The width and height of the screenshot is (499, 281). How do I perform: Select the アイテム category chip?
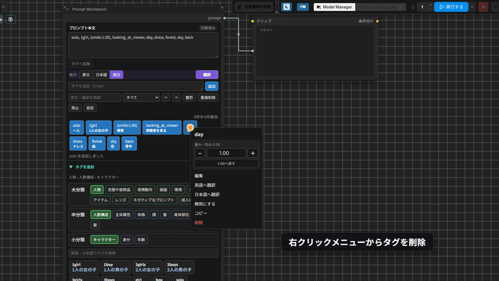[101, 200]
